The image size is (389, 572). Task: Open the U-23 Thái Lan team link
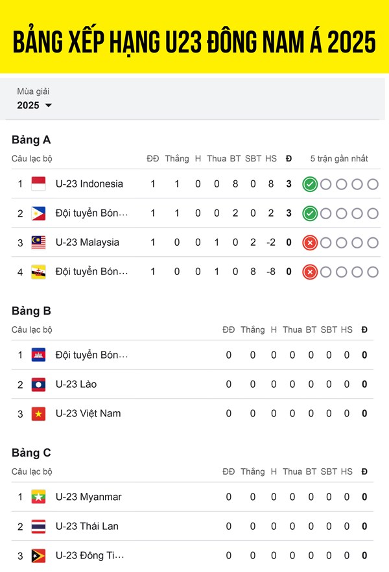point(87,526)
